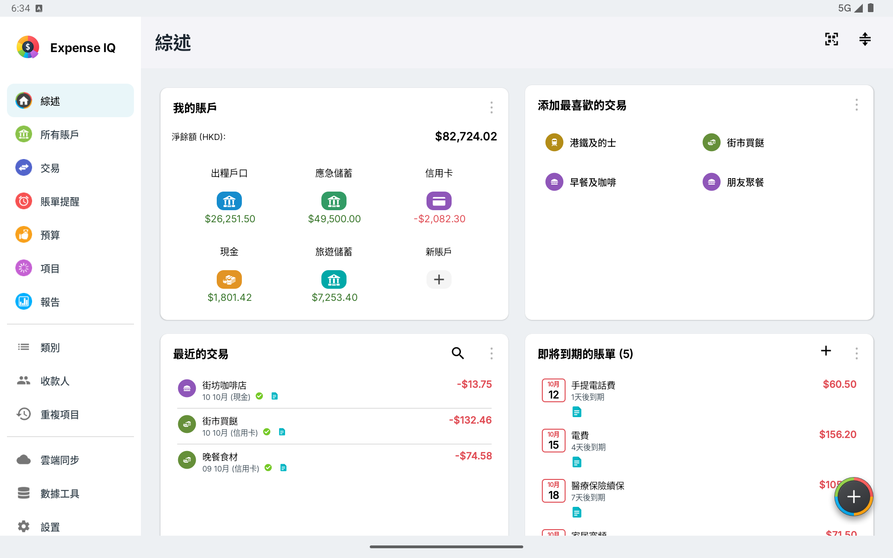
Task: Search recent transactions with magnifier icon
Action: tap(458, 353)
